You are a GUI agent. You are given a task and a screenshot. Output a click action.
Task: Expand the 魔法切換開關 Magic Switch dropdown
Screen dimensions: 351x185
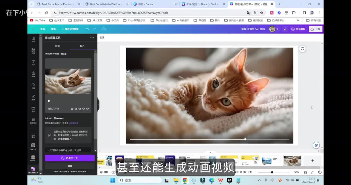(70, 29)
